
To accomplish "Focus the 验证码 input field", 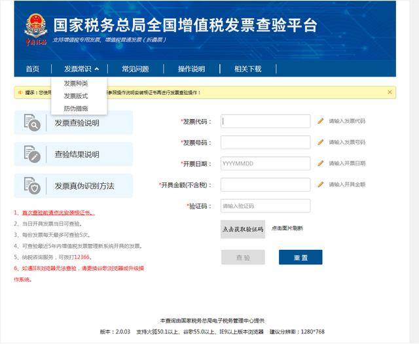I will (266, 206).
